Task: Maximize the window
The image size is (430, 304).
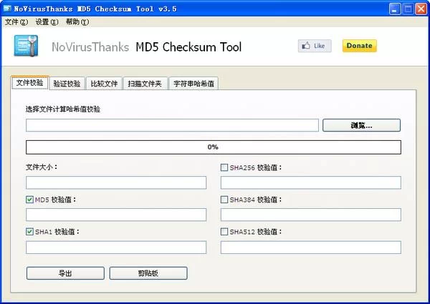Action: tap(408, 9)
